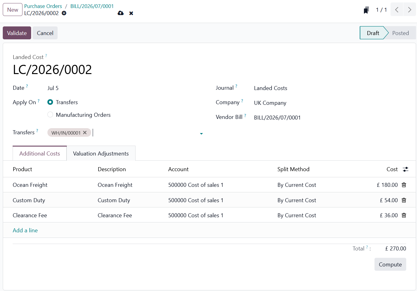Show help tooltip for Transfers field
This screenshot has width=417, height=291.
[37, 131]
